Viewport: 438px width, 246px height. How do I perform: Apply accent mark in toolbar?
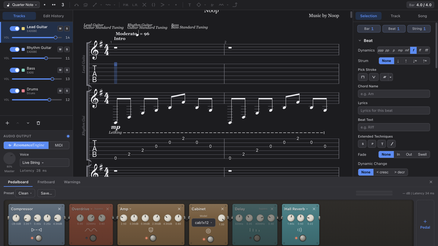[162, 5]
